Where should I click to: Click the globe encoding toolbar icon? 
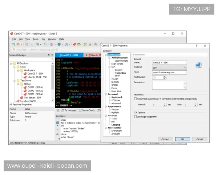point(59,44)
